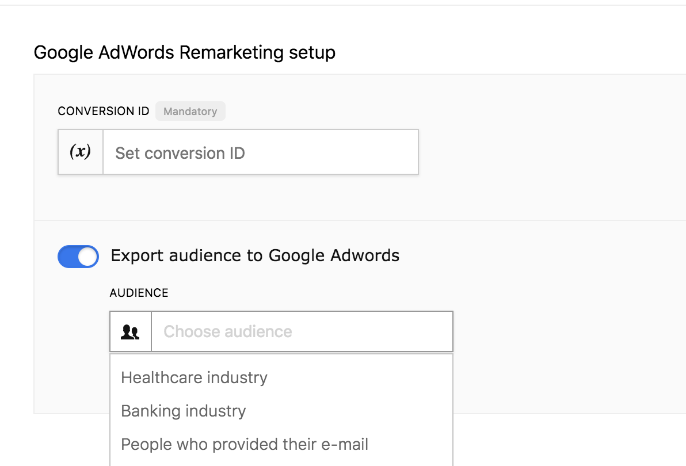Open the Choose audience dropdown field
The image size is (686, 466).
pos(302,331)
